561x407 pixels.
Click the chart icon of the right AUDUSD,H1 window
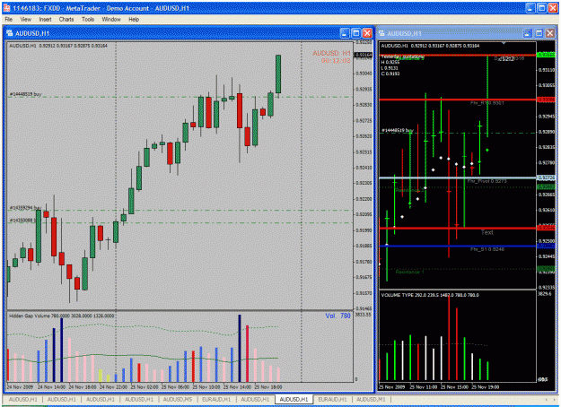[x=381, y=33]
